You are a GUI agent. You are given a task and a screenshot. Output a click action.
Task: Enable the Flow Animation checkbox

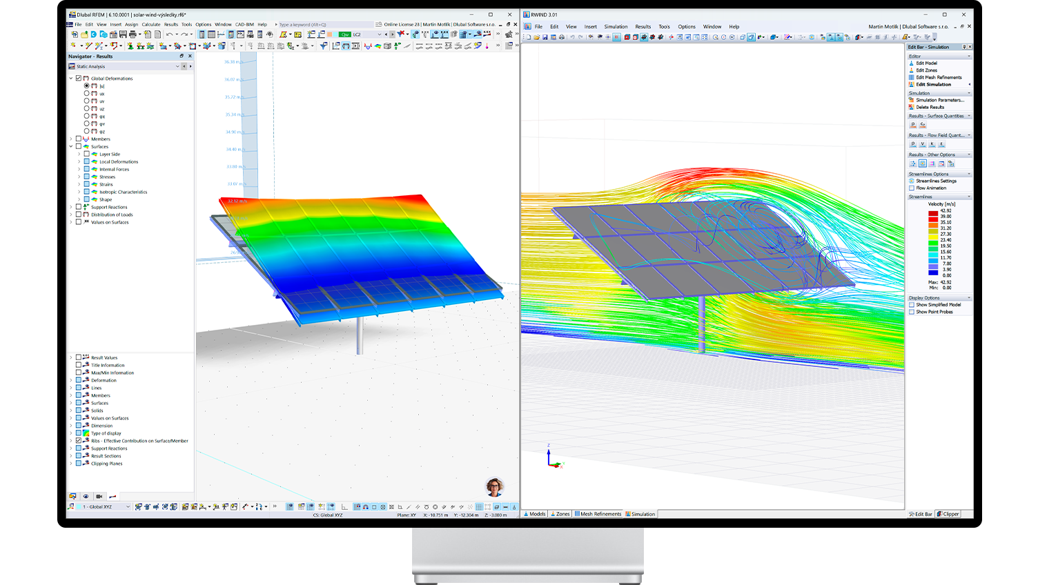(912, 188)
